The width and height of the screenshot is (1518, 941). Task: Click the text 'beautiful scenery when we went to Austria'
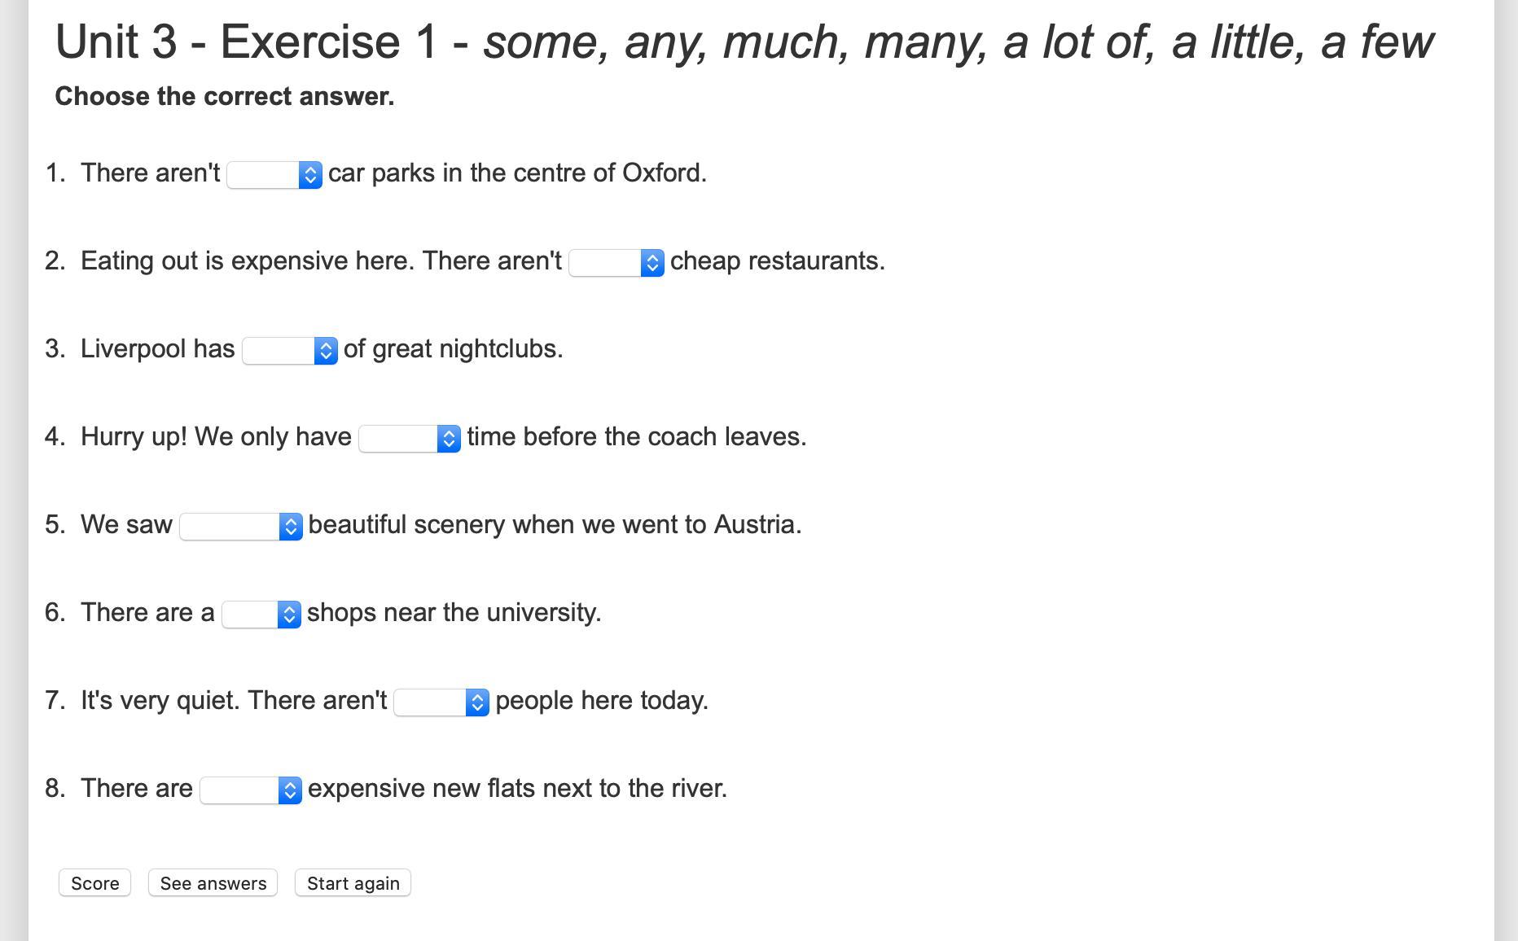point(555,525)
